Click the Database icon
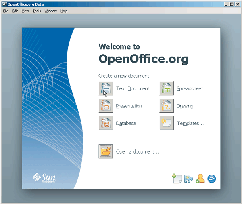This screenshot has height=204, width=242. point(106,123)
